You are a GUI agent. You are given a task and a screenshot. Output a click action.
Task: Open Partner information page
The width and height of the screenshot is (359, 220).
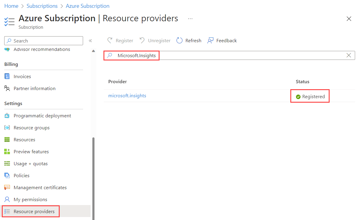click(x=34, y=88)
